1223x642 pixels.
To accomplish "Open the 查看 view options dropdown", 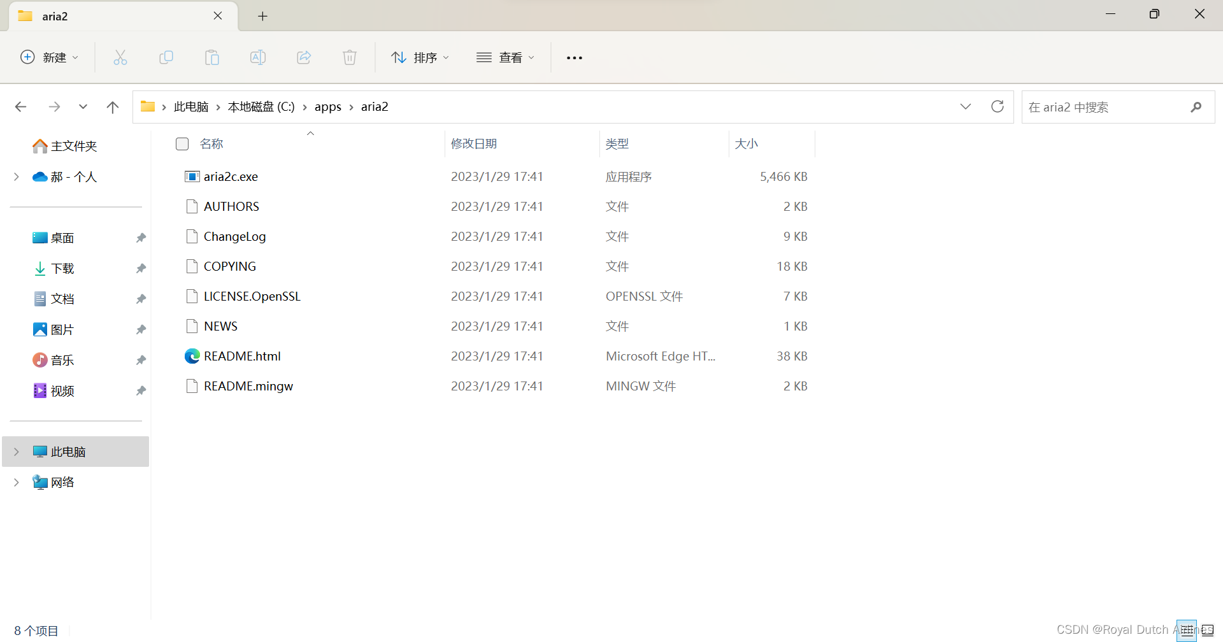I will click(505, 57).
